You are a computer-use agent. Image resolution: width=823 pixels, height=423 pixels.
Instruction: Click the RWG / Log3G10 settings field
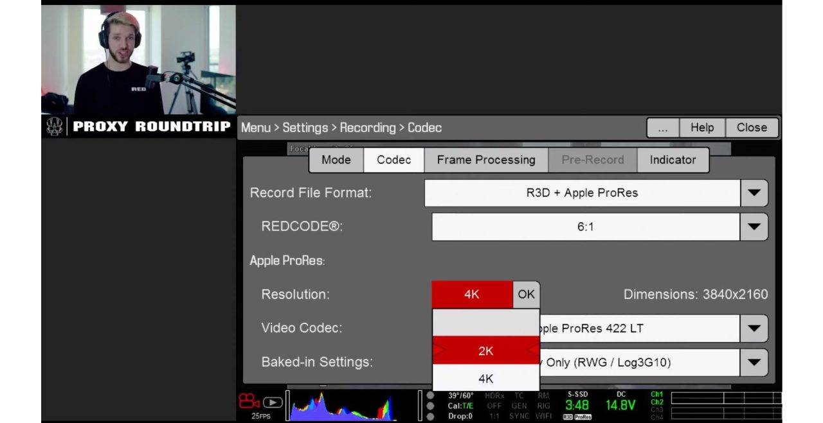pos(640,363)
